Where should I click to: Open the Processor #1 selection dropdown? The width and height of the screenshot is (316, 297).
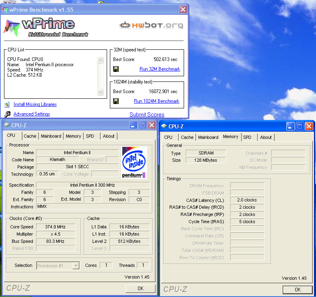(58, 266)
